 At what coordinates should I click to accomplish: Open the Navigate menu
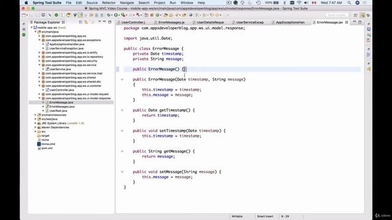coord(127,2)
